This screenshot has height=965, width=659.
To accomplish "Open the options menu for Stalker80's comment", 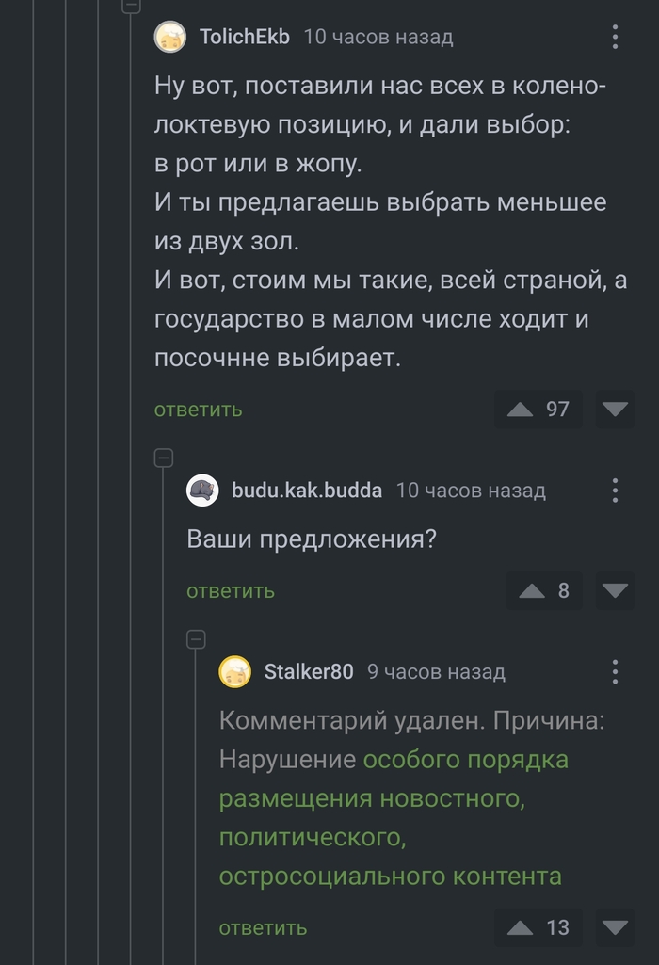I will [614, 671].
